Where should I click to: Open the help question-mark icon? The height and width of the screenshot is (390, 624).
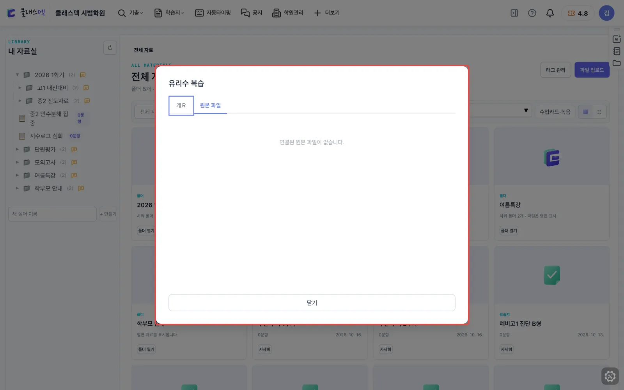point(532,13)
